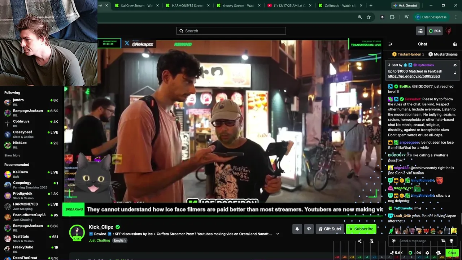Open KaiiCrew in Recommended list

click(x=31, y=174)
